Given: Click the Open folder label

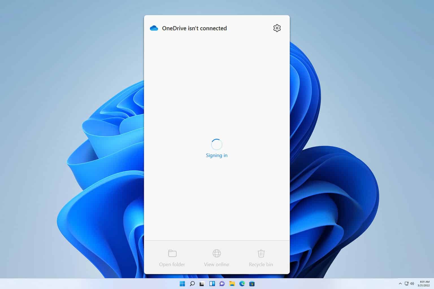Looking at the screenshot, I should tap(172, 264).
